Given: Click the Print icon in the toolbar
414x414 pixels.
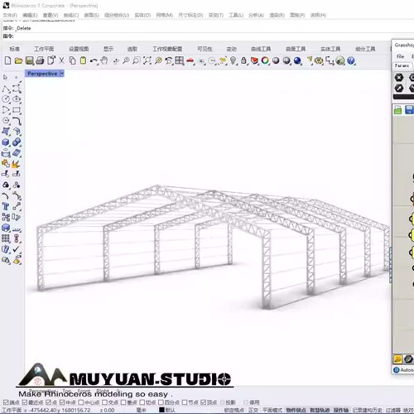Looking at the screenshot, I should coord(40,60).
